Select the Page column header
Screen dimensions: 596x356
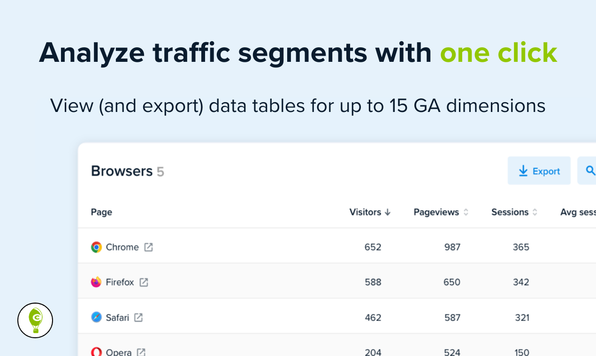pyautogui.click(x=101, y=212)
